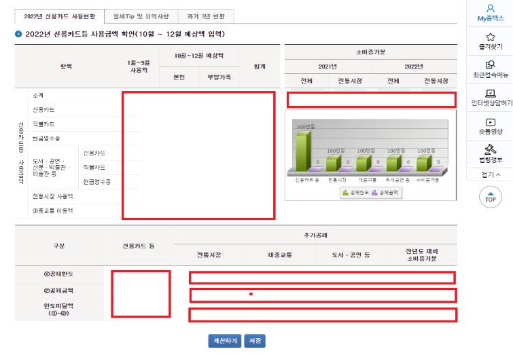Collapse the sidebar using 접기
This screenshot has height=355, width=513.
pos(491,174)
